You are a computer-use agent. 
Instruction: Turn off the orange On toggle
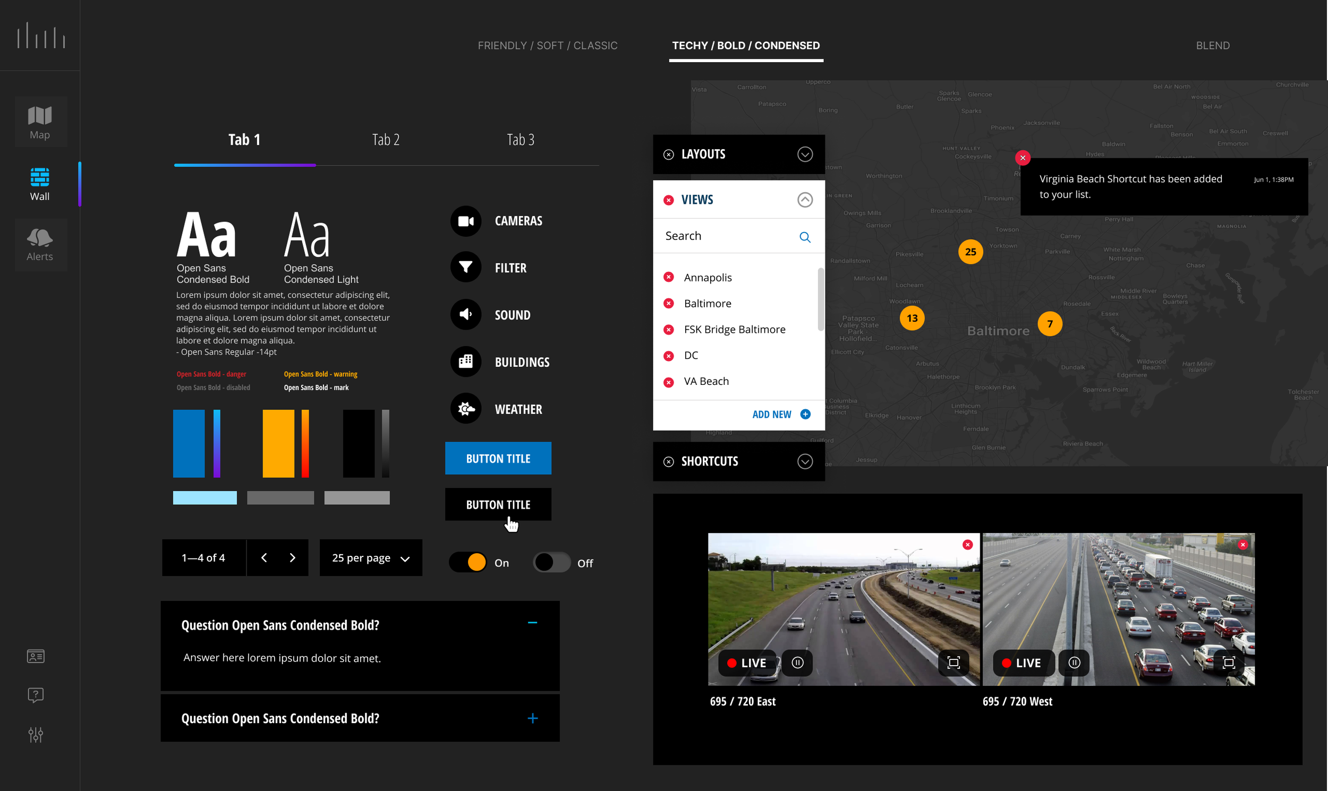click(x=469, y=562)
